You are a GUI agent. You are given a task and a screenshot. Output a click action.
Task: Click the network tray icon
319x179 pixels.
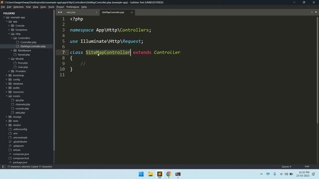pos(281,174)
